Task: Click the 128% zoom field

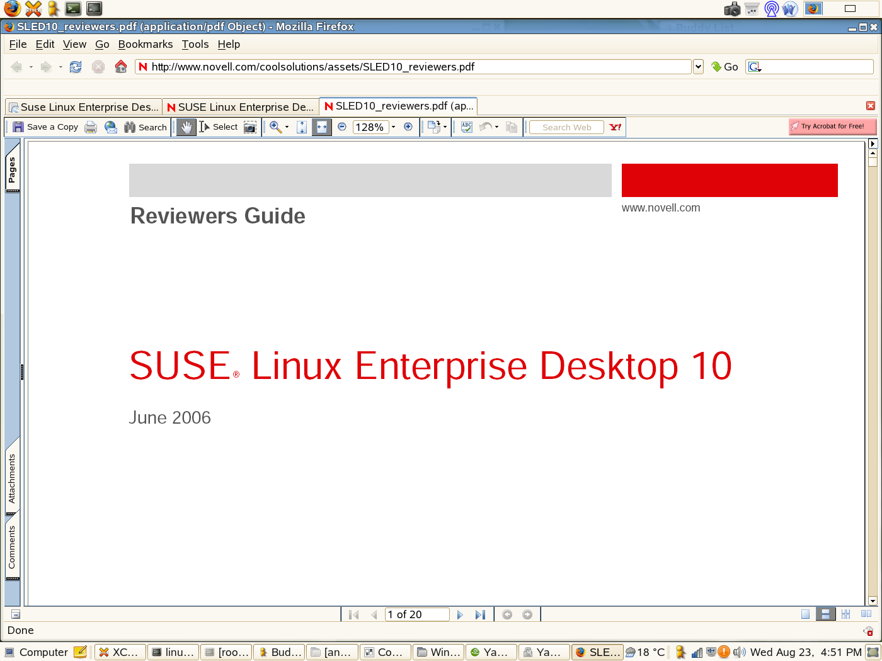Action: pos(370,127)
